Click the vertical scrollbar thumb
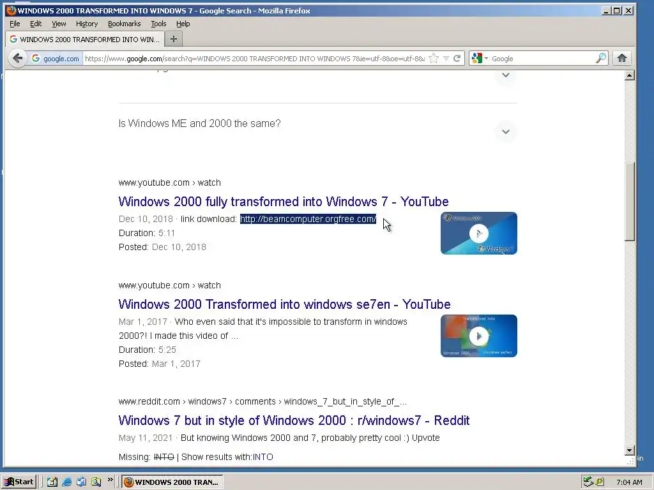 click(630, 201)
